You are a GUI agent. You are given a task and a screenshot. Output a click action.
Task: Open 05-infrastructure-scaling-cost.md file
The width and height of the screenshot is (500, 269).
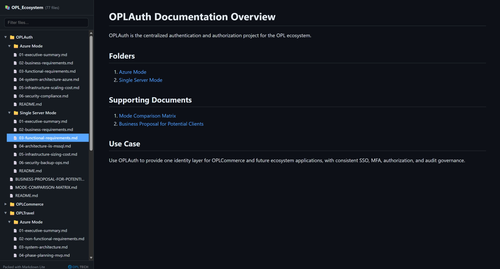point(49,88)
